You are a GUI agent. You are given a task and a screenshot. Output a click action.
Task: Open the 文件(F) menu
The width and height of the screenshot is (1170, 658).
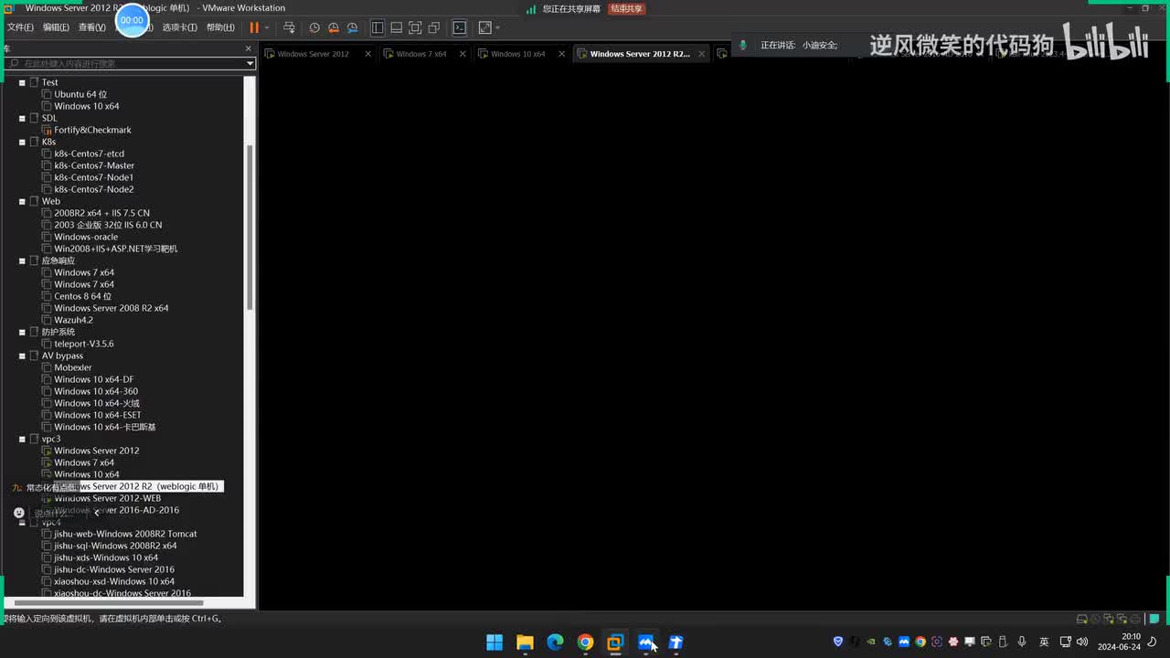click(x=20, y=27)
